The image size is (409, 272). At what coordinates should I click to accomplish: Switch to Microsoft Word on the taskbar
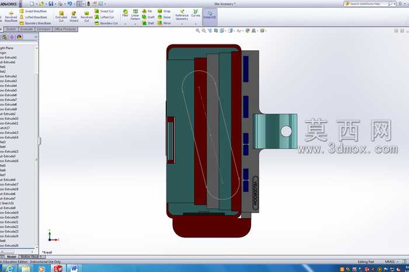pyautogui.click(x=74, y=268)
